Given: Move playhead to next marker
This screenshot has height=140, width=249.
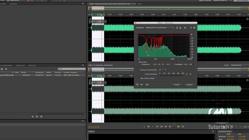Looking at the screenshot, I should (170, 127).
